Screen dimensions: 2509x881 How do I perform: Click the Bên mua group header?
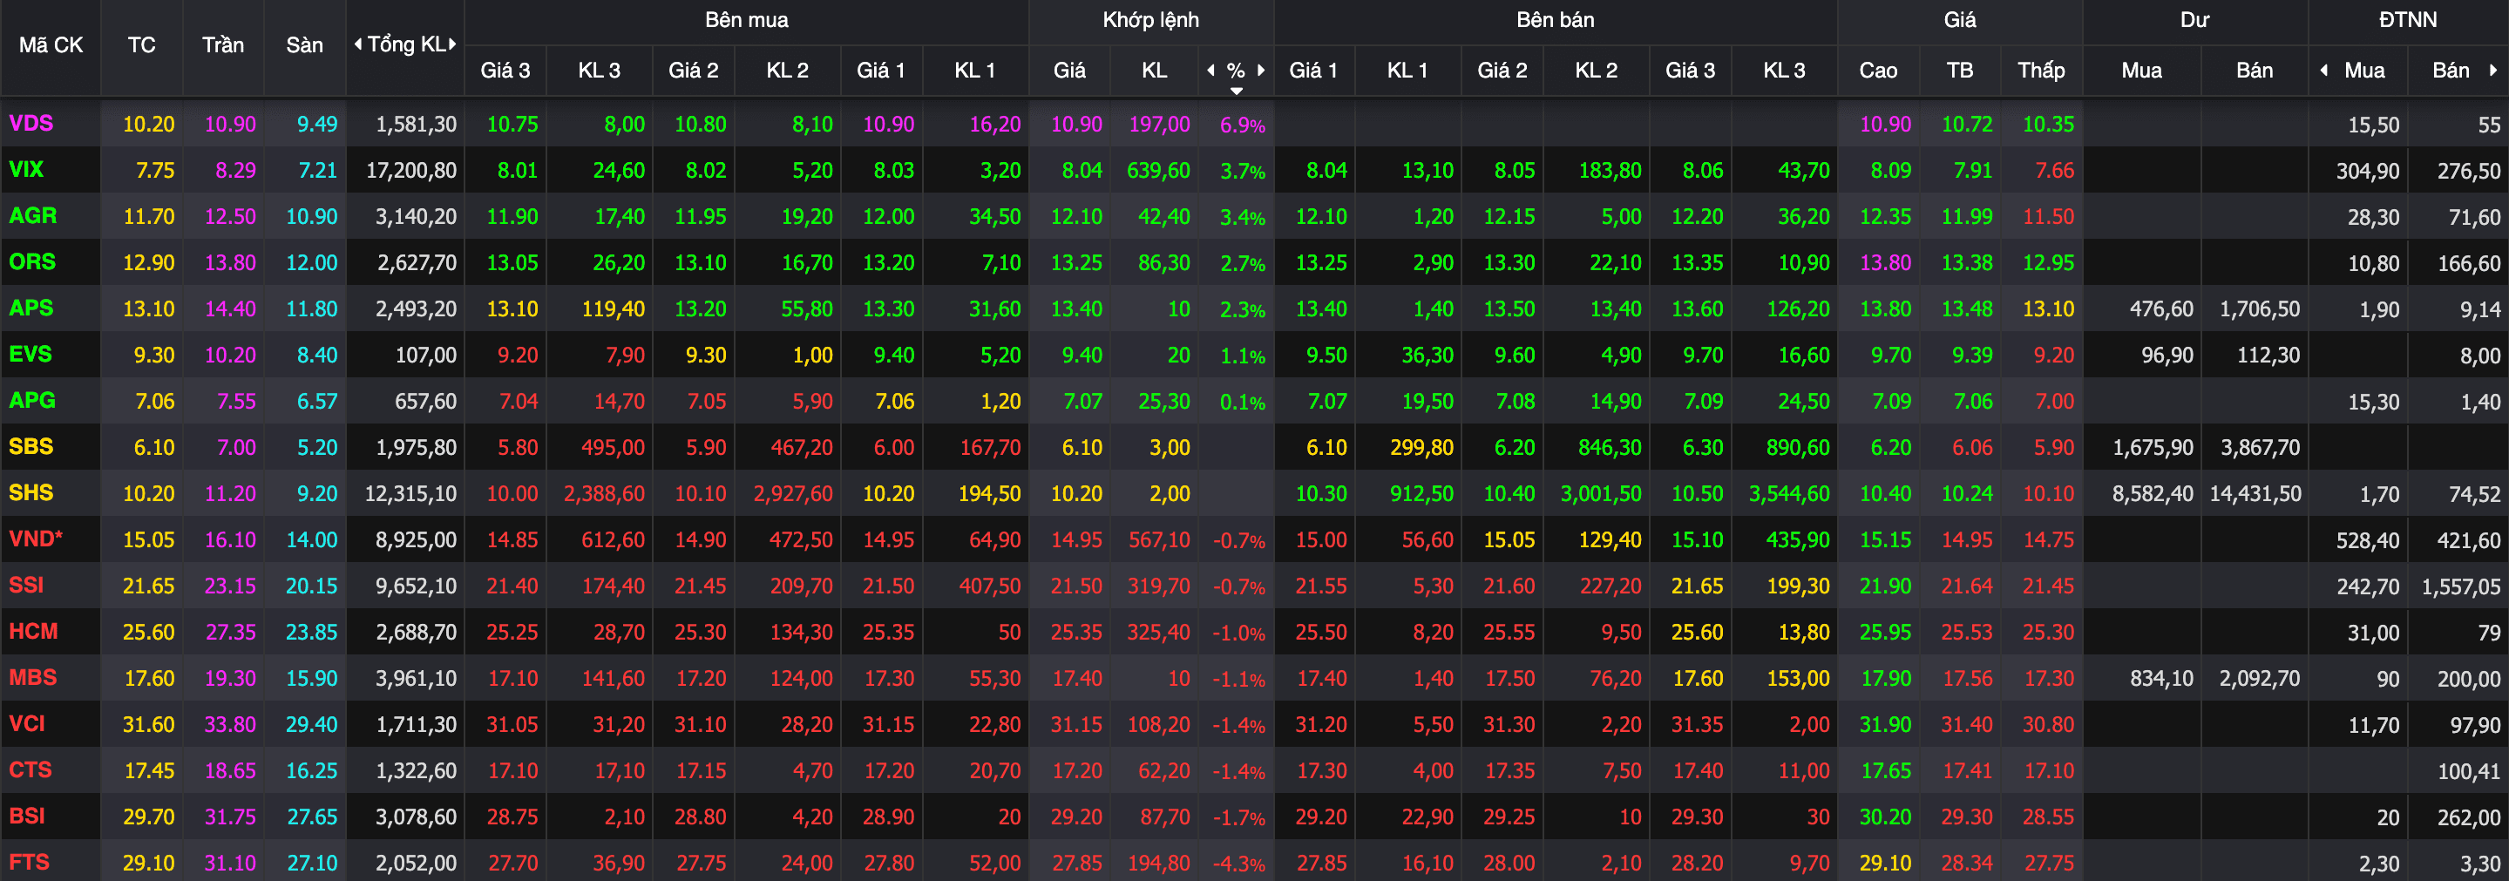pos(746,19)
